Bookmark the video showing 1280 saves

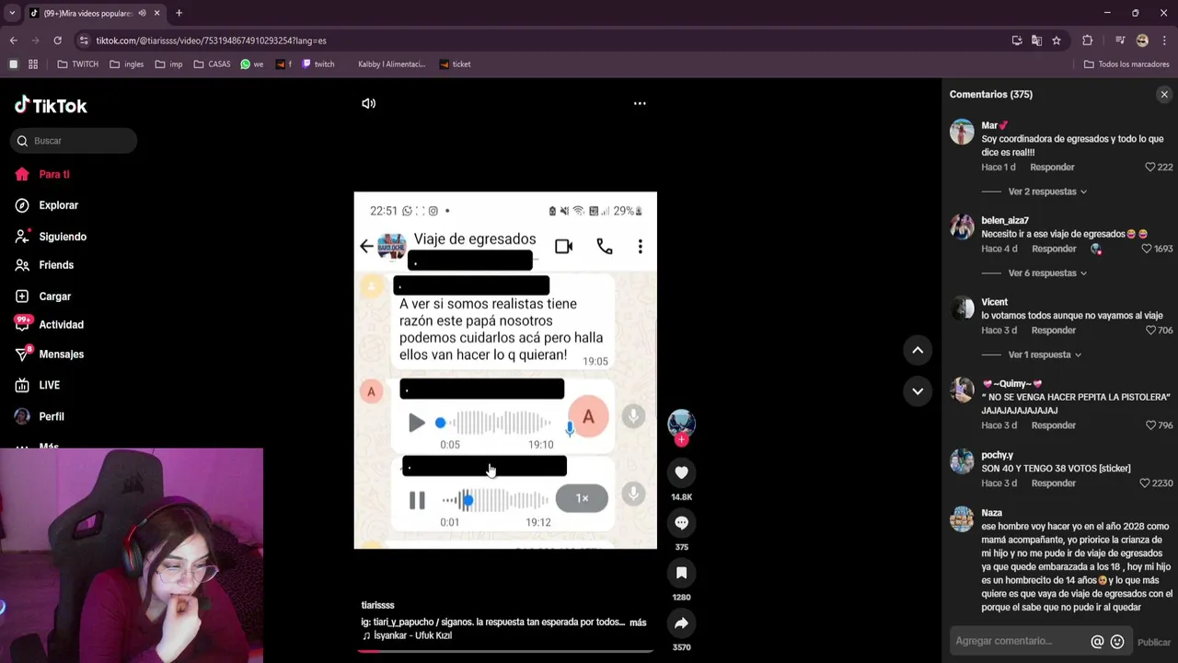coord(681,573)
